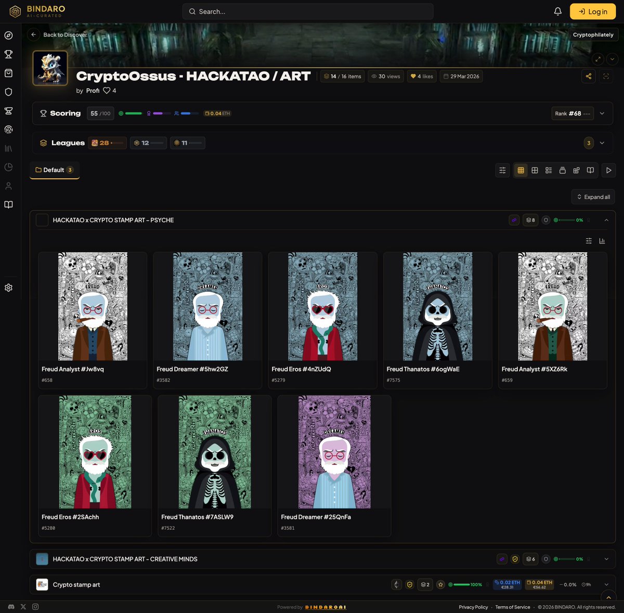The image size is (624, 613).
Task: Click the green progress bar in Scoring
Action: (133, 113)
